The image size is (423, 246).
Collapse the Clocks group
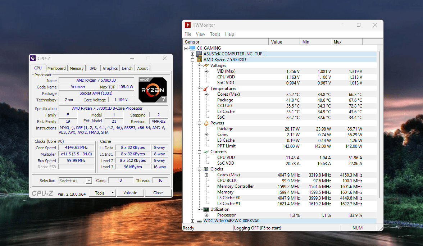(199, 169)
